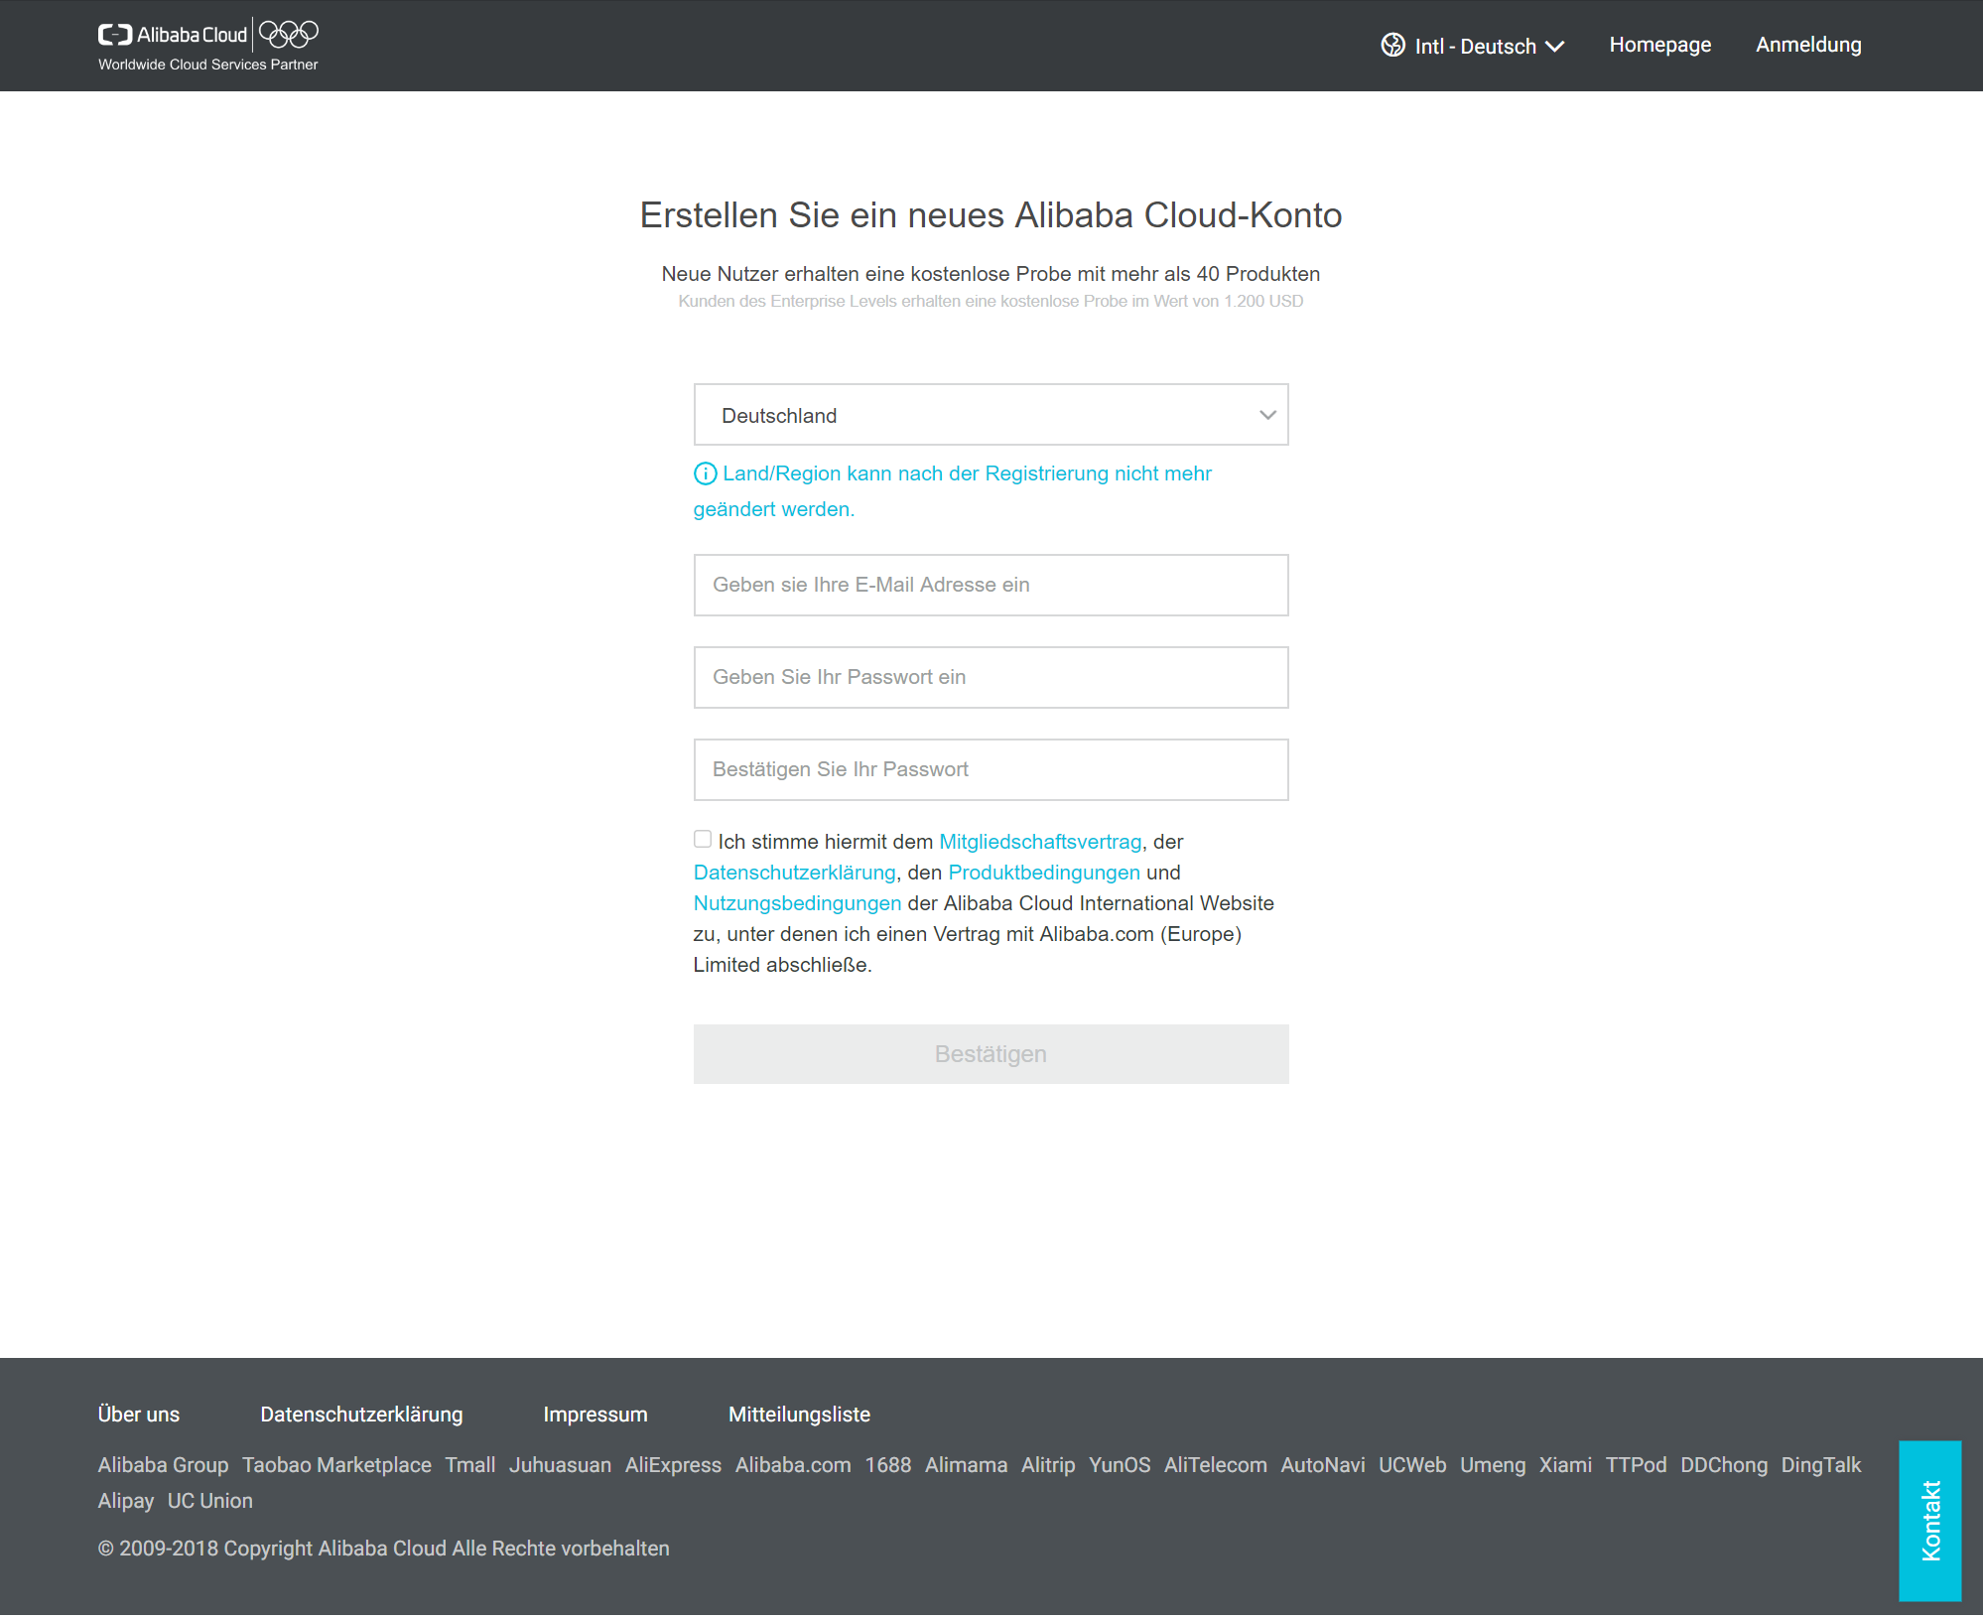Expand the Deutschland country dropdown
1983x1619 pixels.
pyautogui.click(x=991, y=415)
